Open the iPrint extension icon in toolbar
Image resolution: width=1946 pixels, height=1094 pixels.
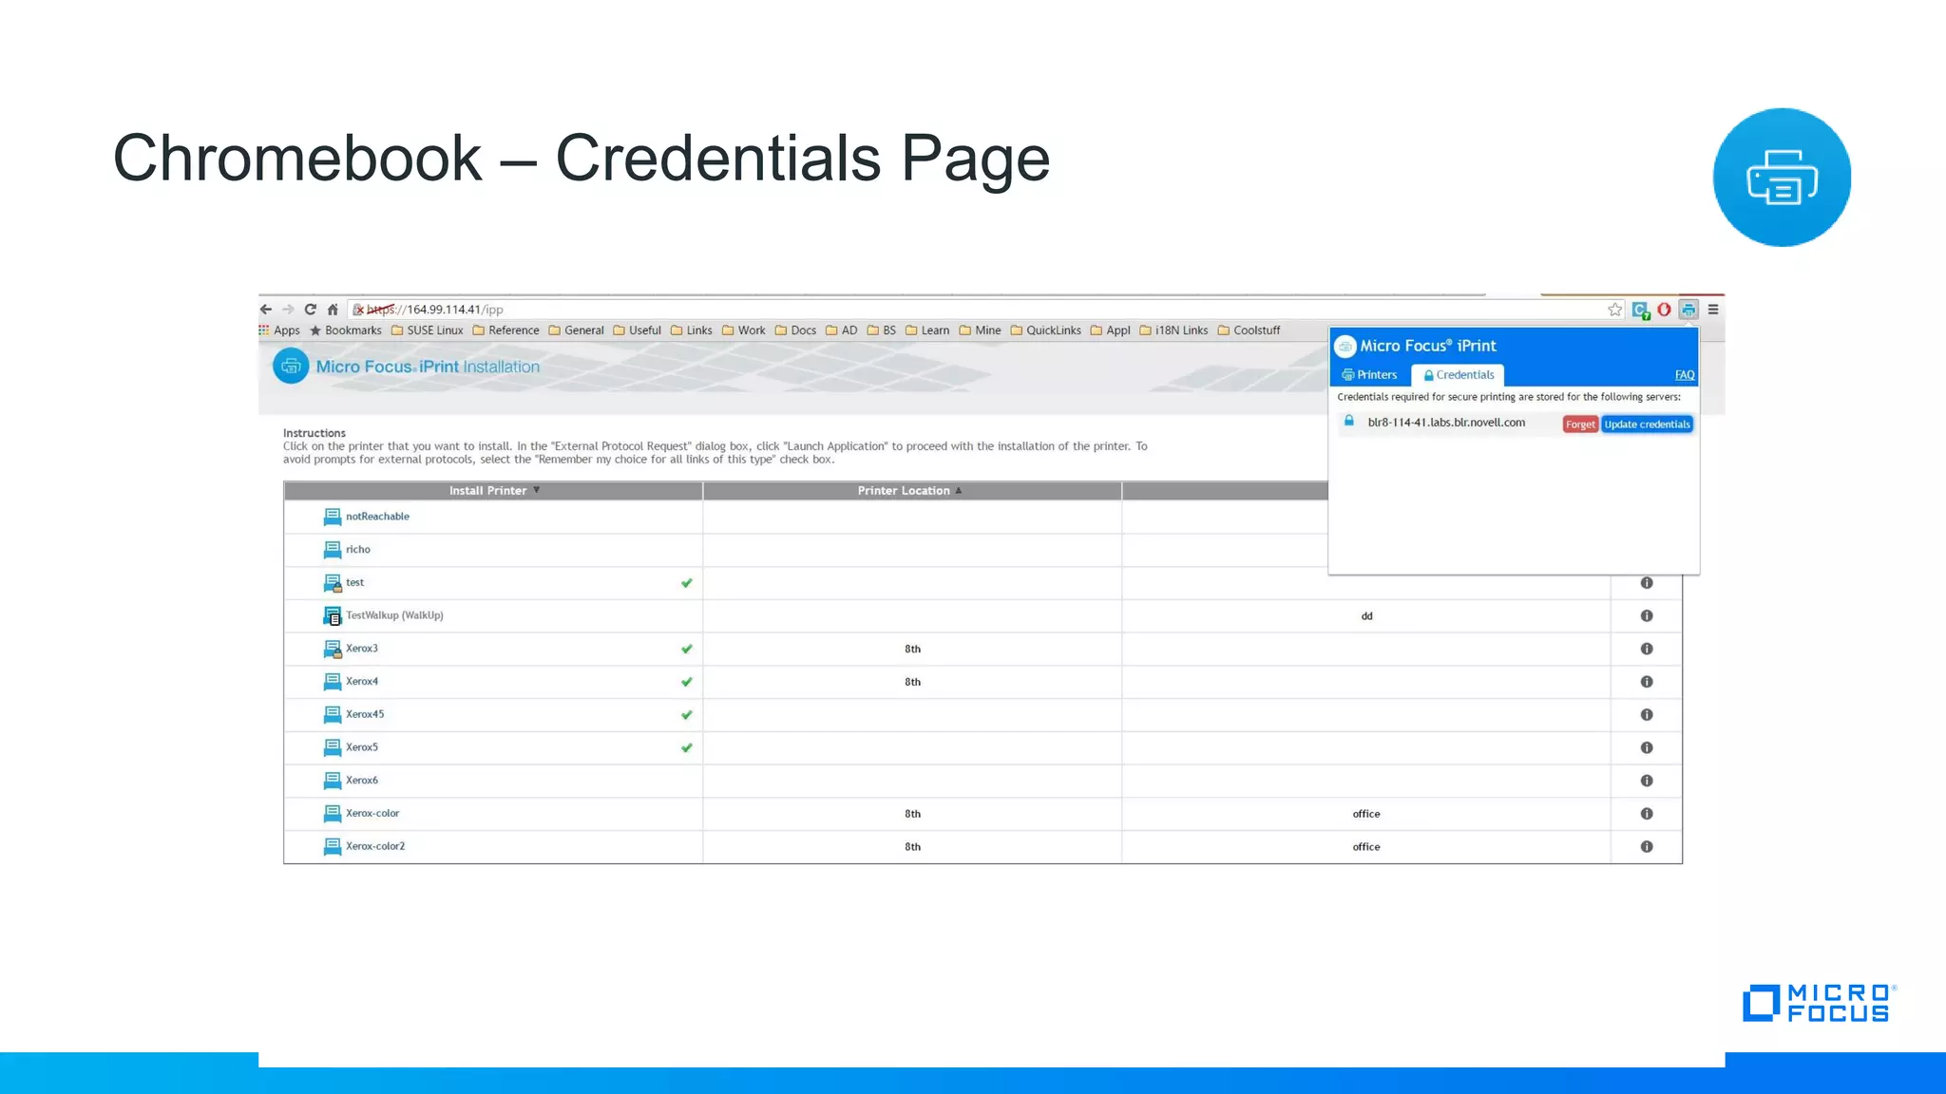click(x=1688, y=310)
